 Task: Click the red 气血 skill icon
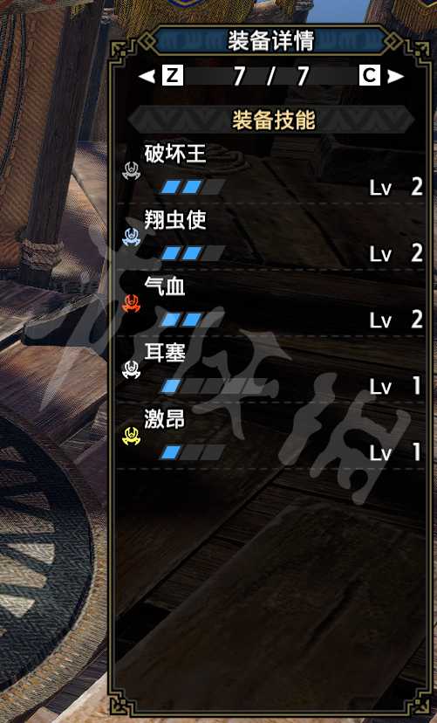(x=131, y=303)
